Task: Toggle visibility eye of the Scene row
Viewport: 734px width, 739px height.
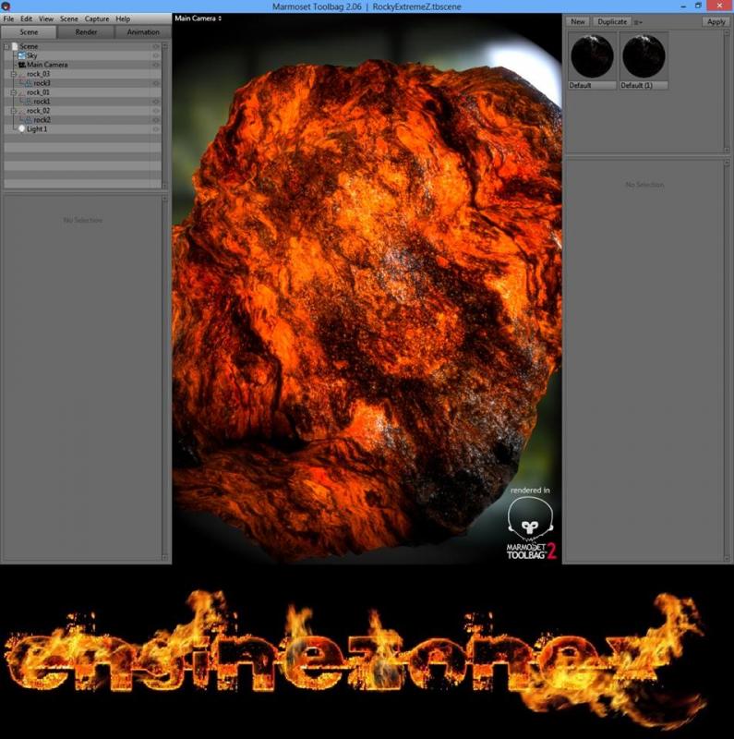Action: (x=155, y=46)
